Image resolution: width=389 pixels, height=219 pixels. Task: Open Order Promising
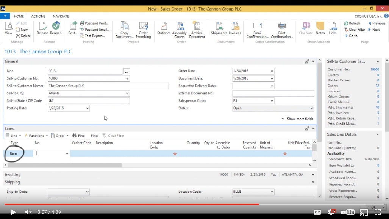[x=144, y=30]
